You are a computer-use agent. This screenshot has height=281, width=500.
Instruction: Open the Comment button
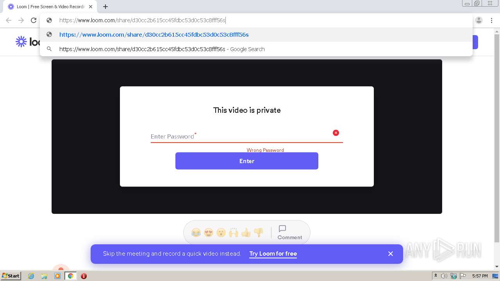click(289, 233)
